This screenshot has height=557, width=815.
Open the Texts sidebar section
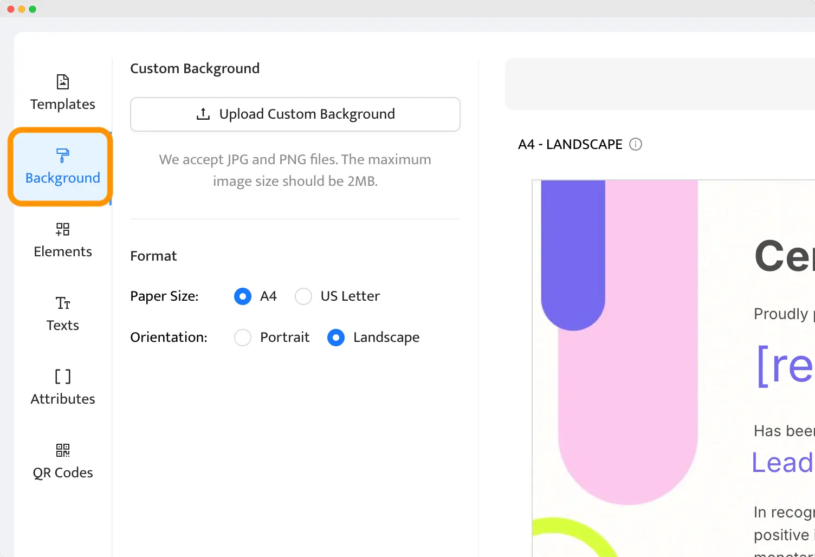[63, 314]
